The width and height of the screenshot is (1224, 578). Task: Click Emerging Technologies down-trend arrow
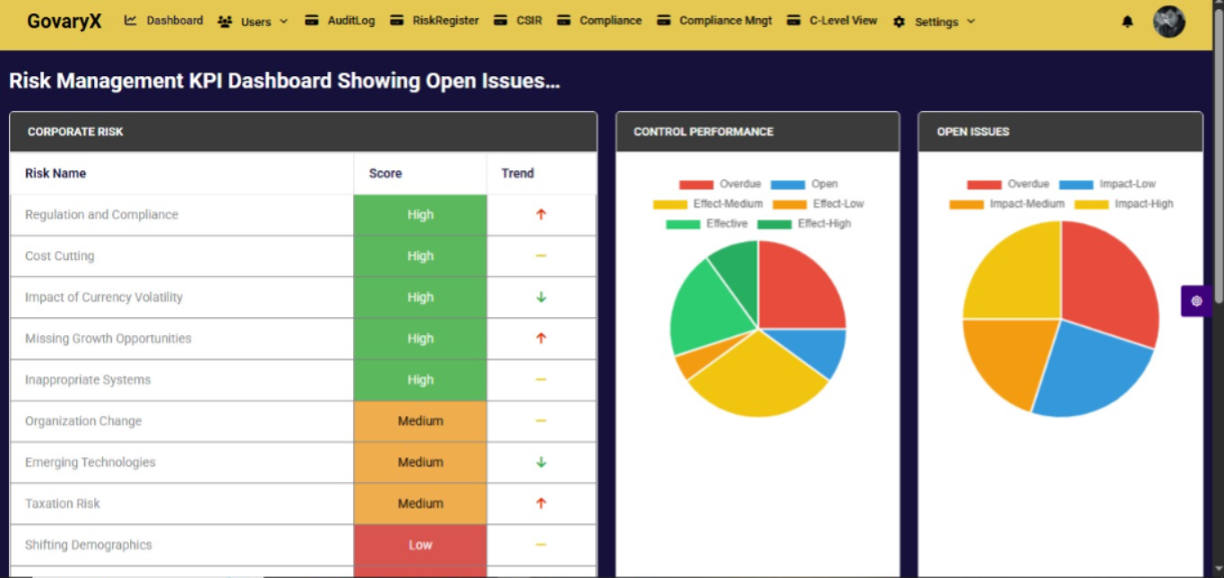tap(541, 462)
